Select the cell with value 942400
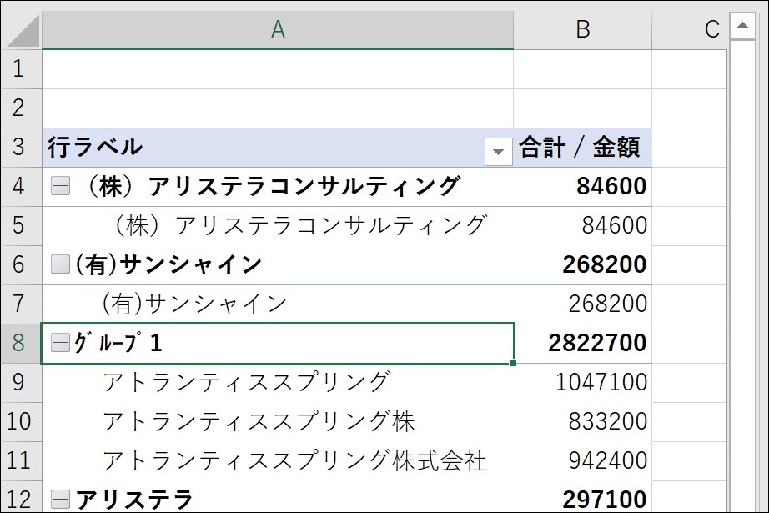This screenshot has height=513, width=769. click(606, 460)
